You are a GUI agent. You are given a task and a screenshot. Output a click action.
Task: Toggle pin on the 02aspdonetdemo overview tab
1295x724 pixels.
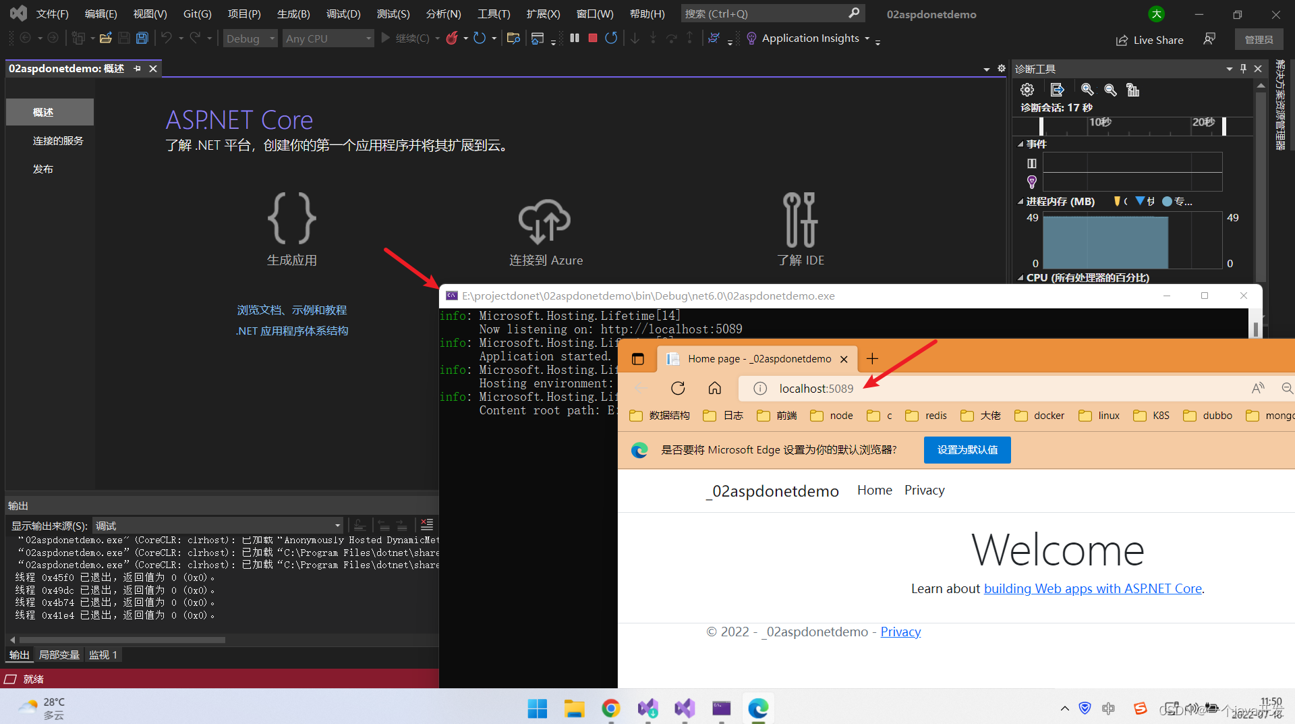[x=138, y=68]
